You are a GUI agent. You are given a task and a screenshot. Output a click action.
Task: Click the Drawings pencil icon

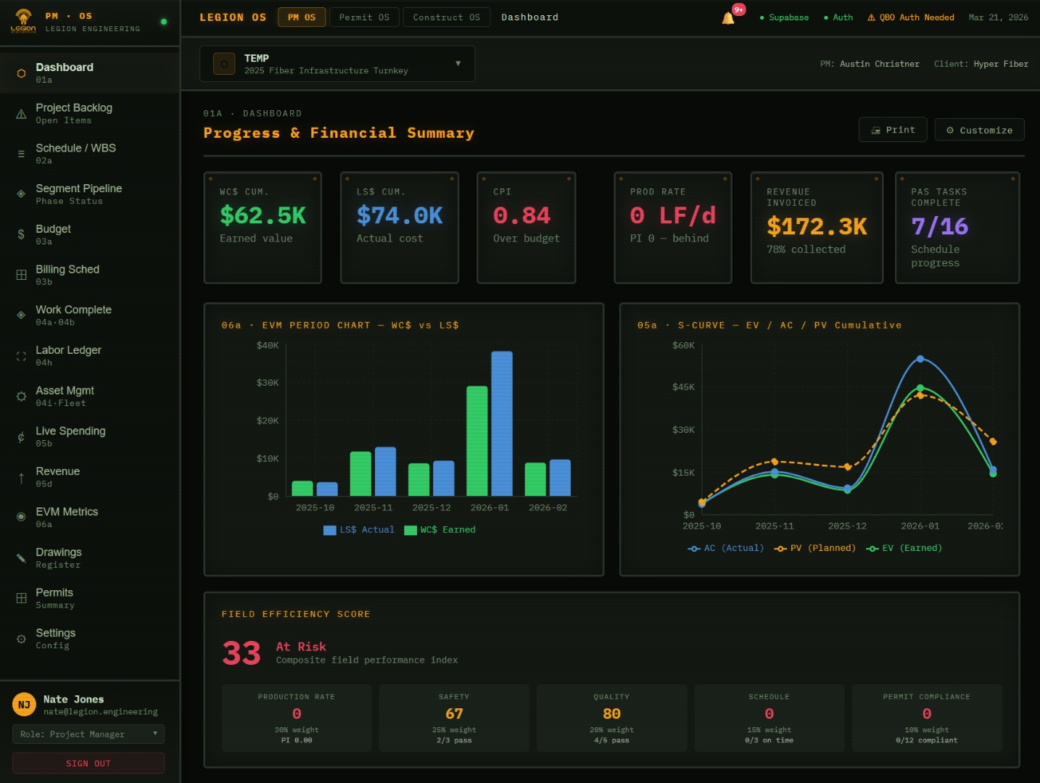pos(21,558)
